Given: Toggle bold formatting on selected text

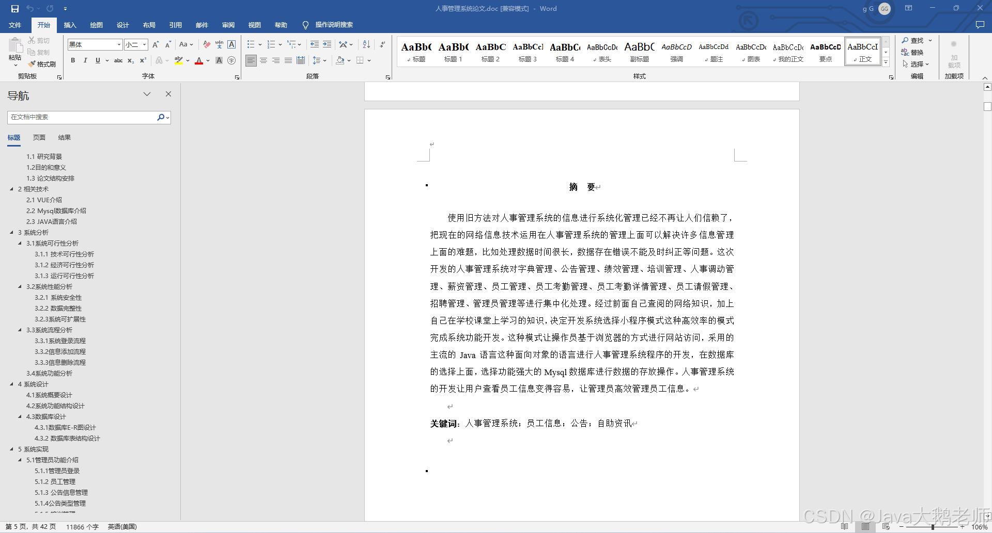Looking at the screenshot, I should point(72,61).
